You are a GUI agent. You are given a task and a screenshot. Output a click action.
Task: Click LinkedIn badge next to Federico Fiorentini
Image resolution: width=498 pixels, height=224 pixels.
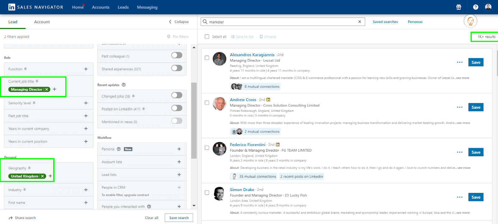(x=278, y=144)
